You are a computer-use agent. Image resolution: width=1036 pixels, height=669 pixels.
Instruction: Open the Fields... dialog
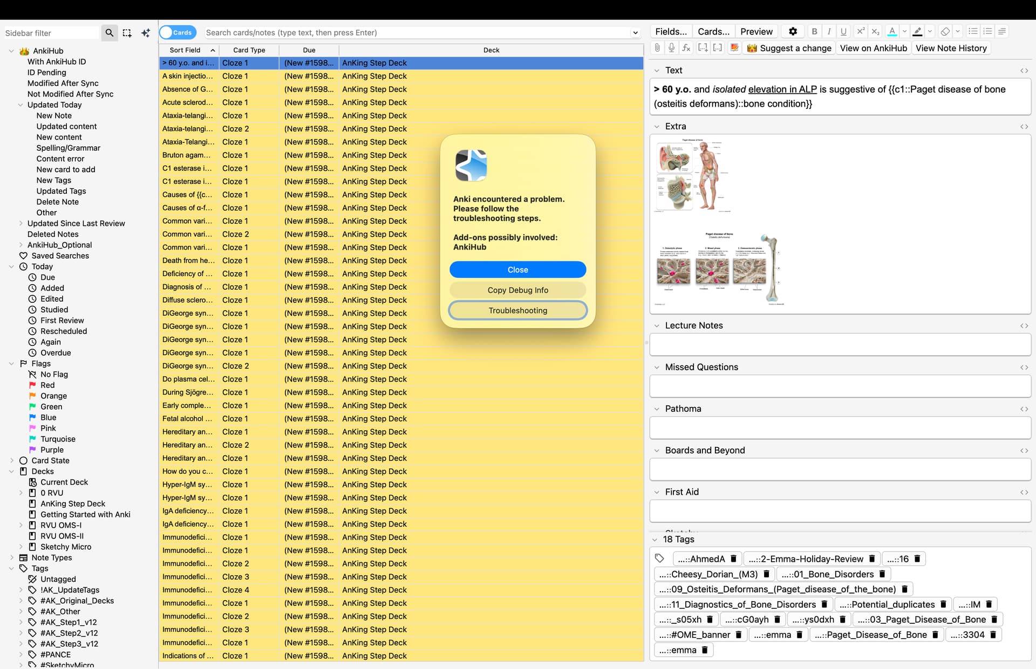(671, 32)
